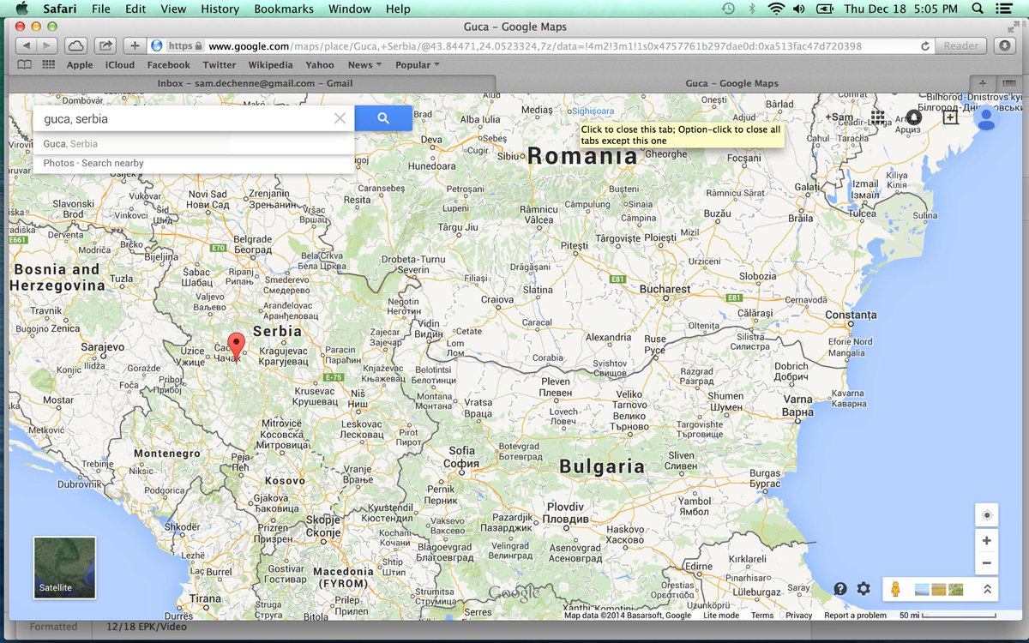Switch map to Satellite view

(64, 568)
